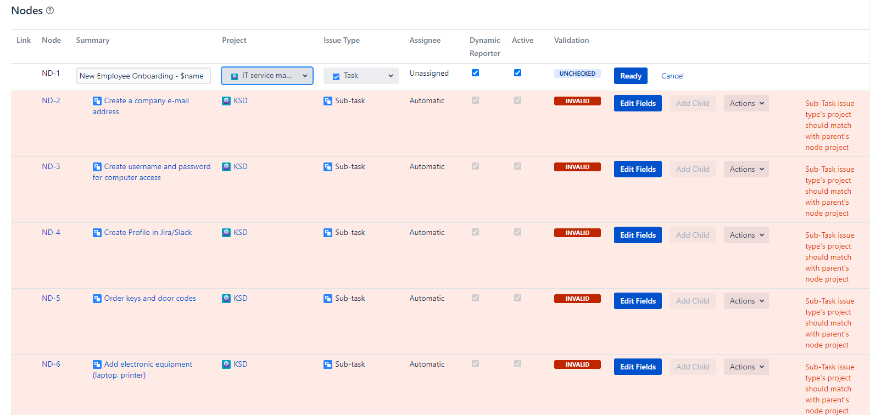Toggle the Active checkbox in ND-3 row
The height and width of the screenshot is (415, 870).
pos(517,166)
